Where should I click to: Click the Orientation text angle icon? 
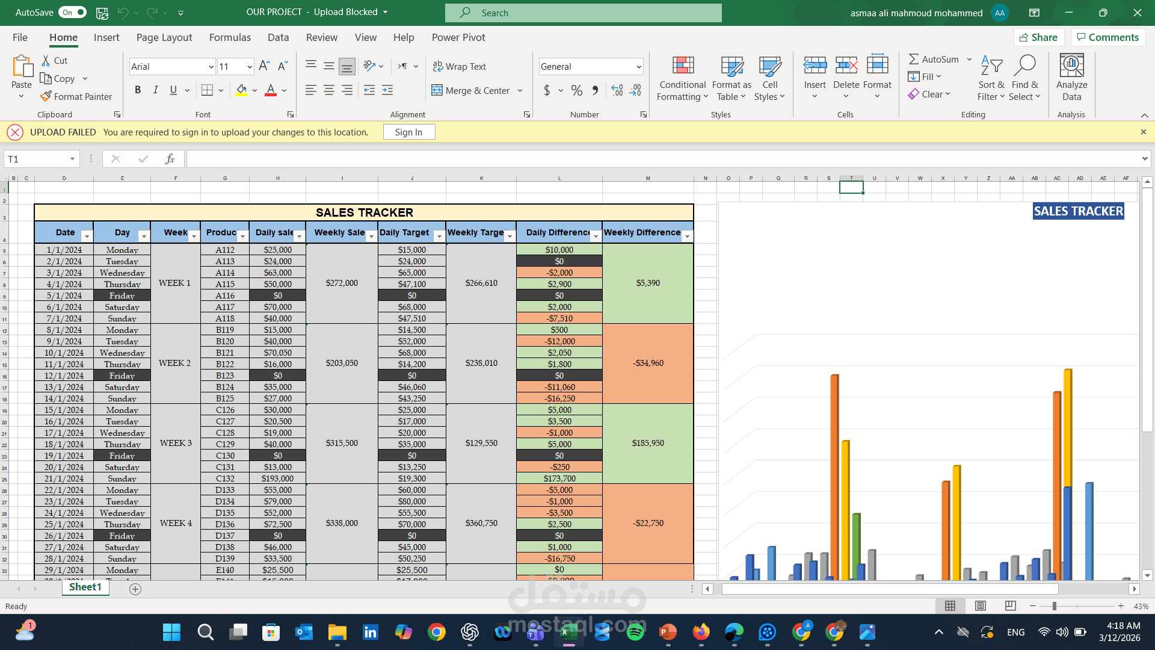(x=369, y=66)
